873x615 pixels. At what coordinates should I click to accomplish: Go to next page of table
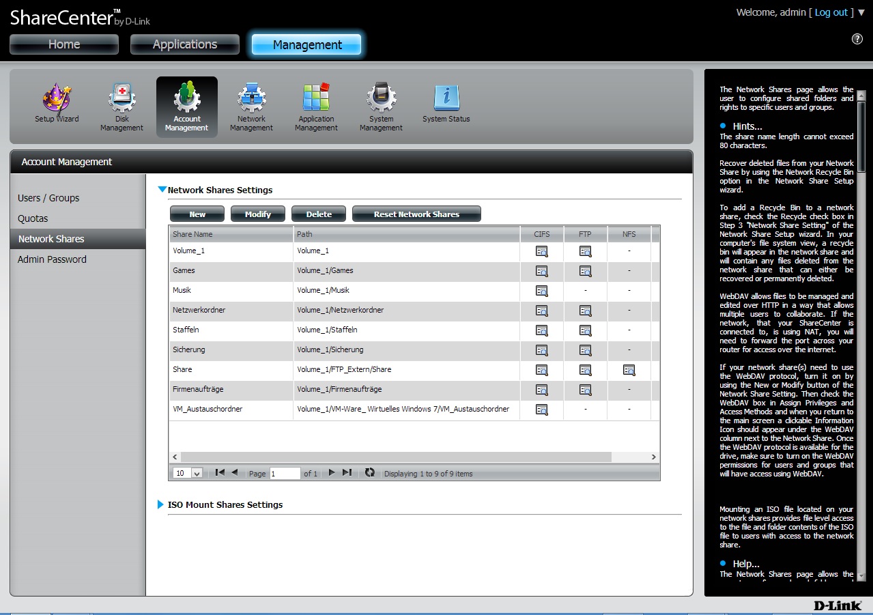332,472
